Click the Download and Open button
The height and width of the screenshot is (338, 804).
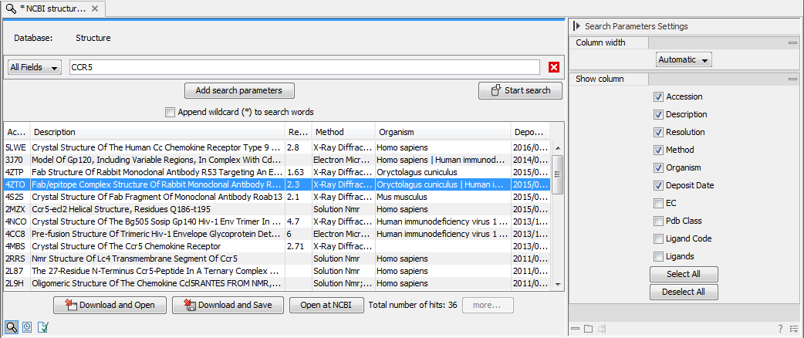109,305
